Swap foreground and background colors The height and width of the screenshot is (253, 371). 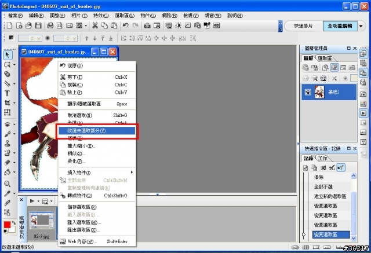[x=13, y=222]
